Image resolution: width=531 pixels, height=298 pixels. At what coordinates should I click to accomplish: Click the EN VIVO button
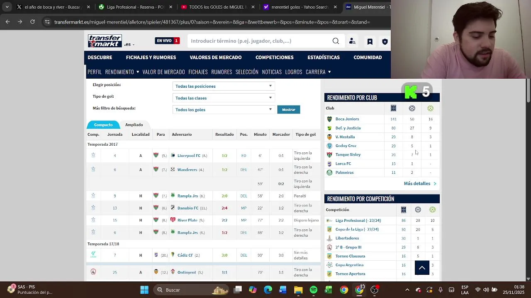point(168,41)
